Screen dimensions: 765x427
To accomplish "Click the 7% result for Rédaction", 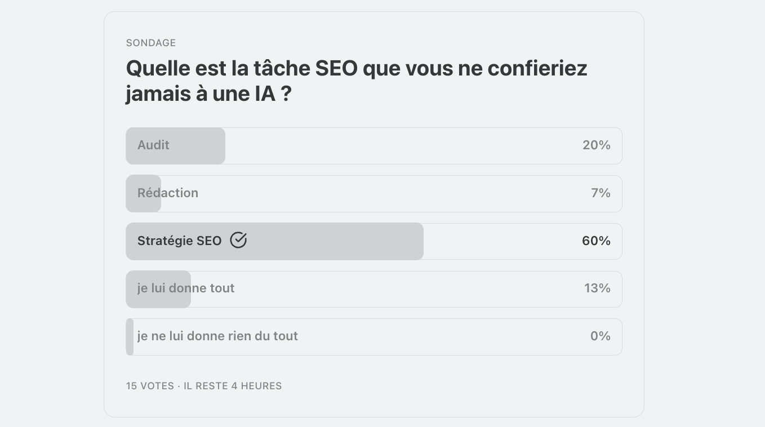I will [601, 193].
